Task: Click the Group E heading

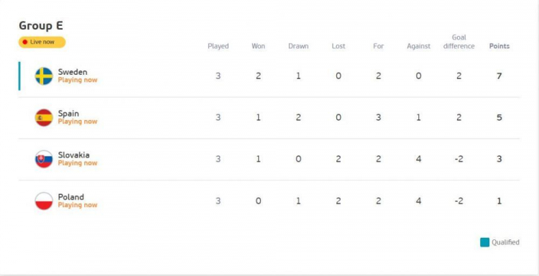Action: (41, 26)
